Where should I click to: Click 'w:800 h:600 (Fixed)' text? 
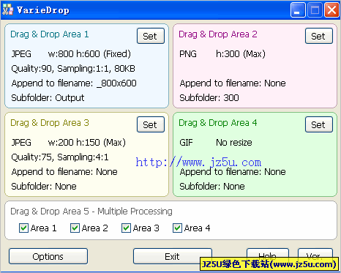click(x=89, y=54)
